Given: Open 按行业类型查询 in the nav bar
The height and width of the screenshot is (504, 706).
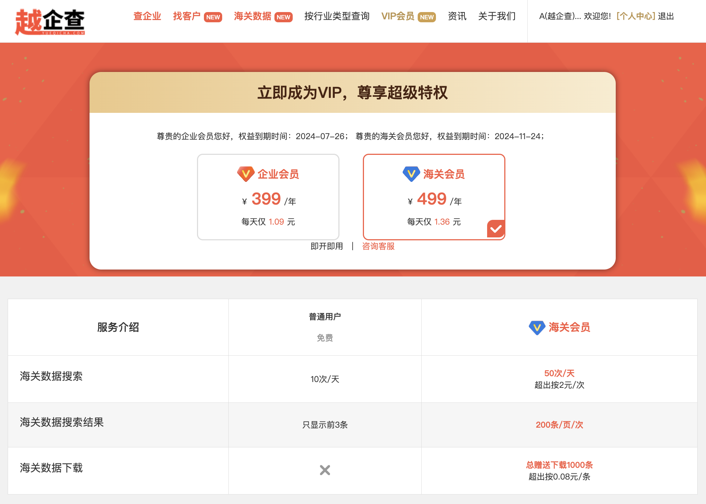Looking at the screenshot, I should (x=337, y=16).
